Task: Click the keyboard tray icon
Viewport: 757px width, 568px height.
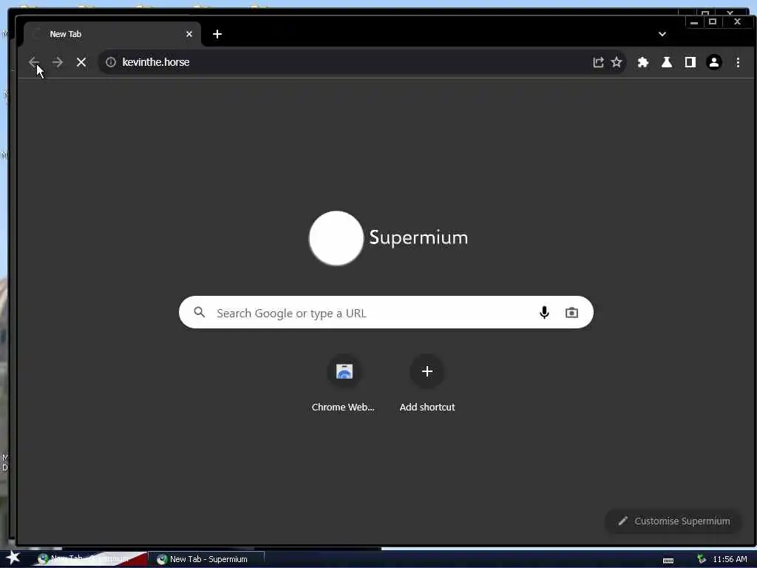Action: point(668,561)
